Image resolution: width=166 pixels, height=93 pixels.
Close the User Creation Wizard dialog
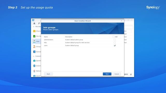coord(122,21)
